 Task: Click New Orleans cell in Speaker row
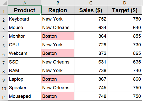click(58, 87)
